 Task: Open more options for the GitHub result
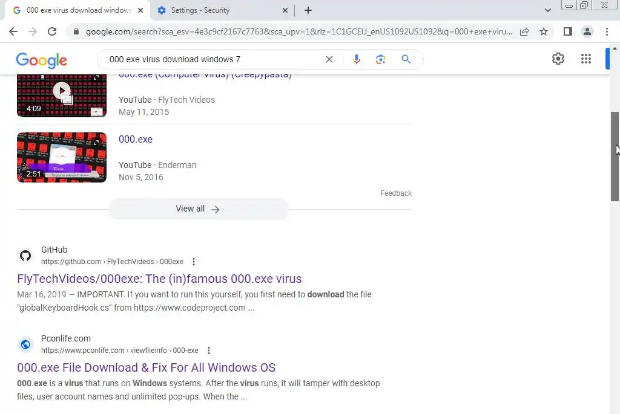click(x=193, y=262)
